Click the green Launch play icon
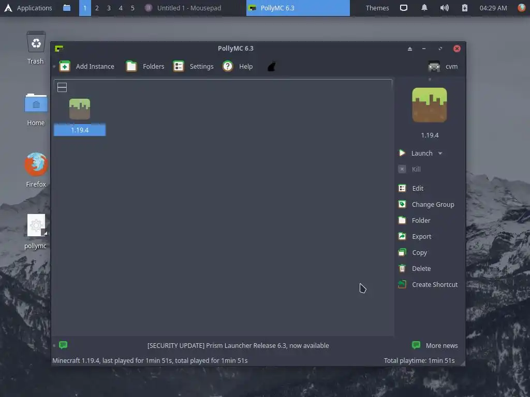Viewport: 530px width, 397px height. 402,153
